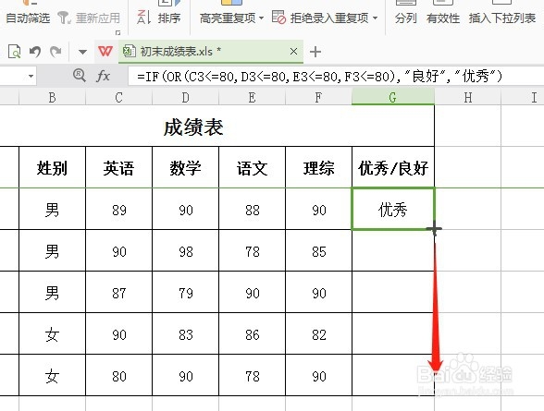Expand the 拒绝录入重复项 dropdown arrow
This screenshot has width=544, height=411.
(375, 18)
